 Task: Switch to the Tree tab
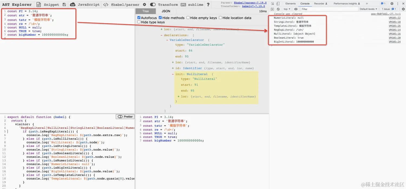click(146, 11)
